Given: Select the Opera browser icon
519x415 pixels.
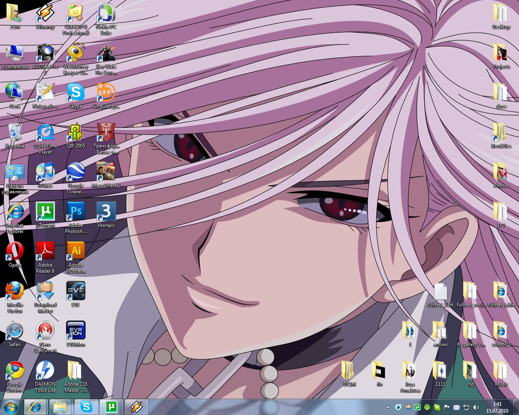Looking at the screenshot, I should 15,255.
